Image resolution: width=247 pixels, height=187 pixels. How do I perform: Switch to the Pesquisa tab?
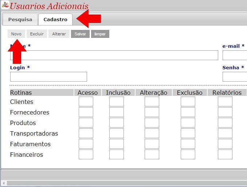point(20,20)
